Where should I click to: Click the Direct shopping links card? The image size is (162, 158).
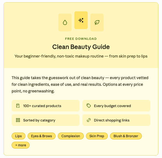116,120
